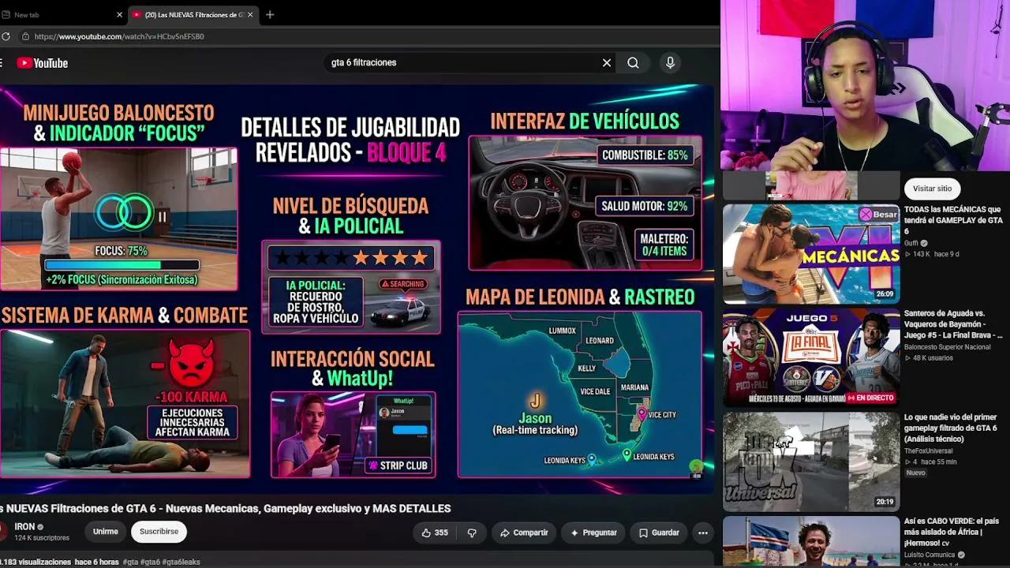
Task: Open the #gta hashtag link
Action: coord(130,562)
